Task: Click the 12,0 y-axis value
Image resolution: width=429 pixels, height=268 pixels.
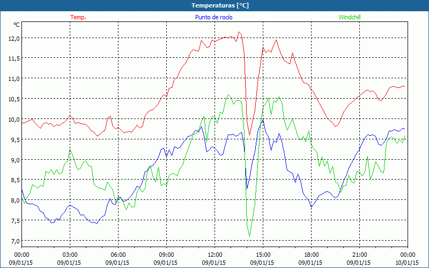Action: pyautogui.click(x=14, y=39)
